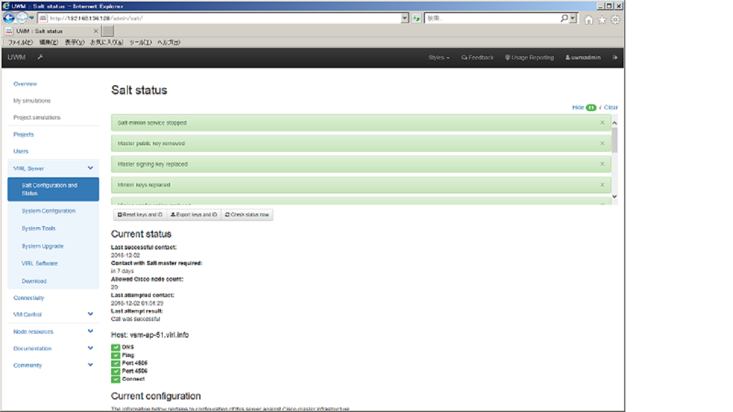Open the Styles dropdown in navbar
This screenshot has width=733, height=412.
[439, 57]
